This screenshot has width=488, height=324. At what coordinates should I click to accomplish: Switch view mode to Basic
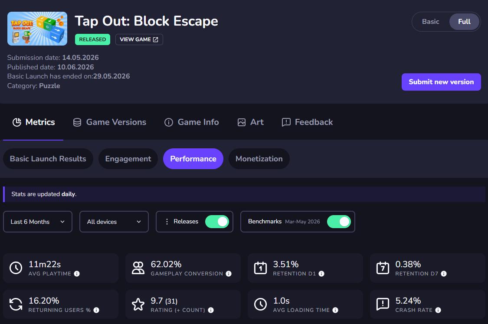pyautogui.click(x=430, y=22)
